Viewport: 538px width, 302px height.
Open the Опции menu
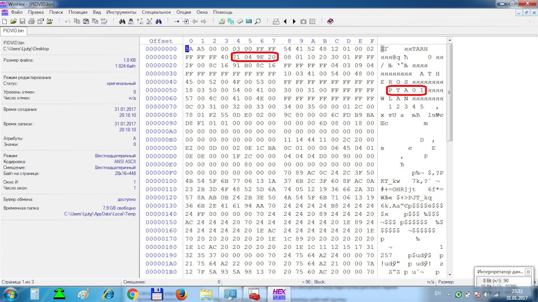(x=184, y=12)
